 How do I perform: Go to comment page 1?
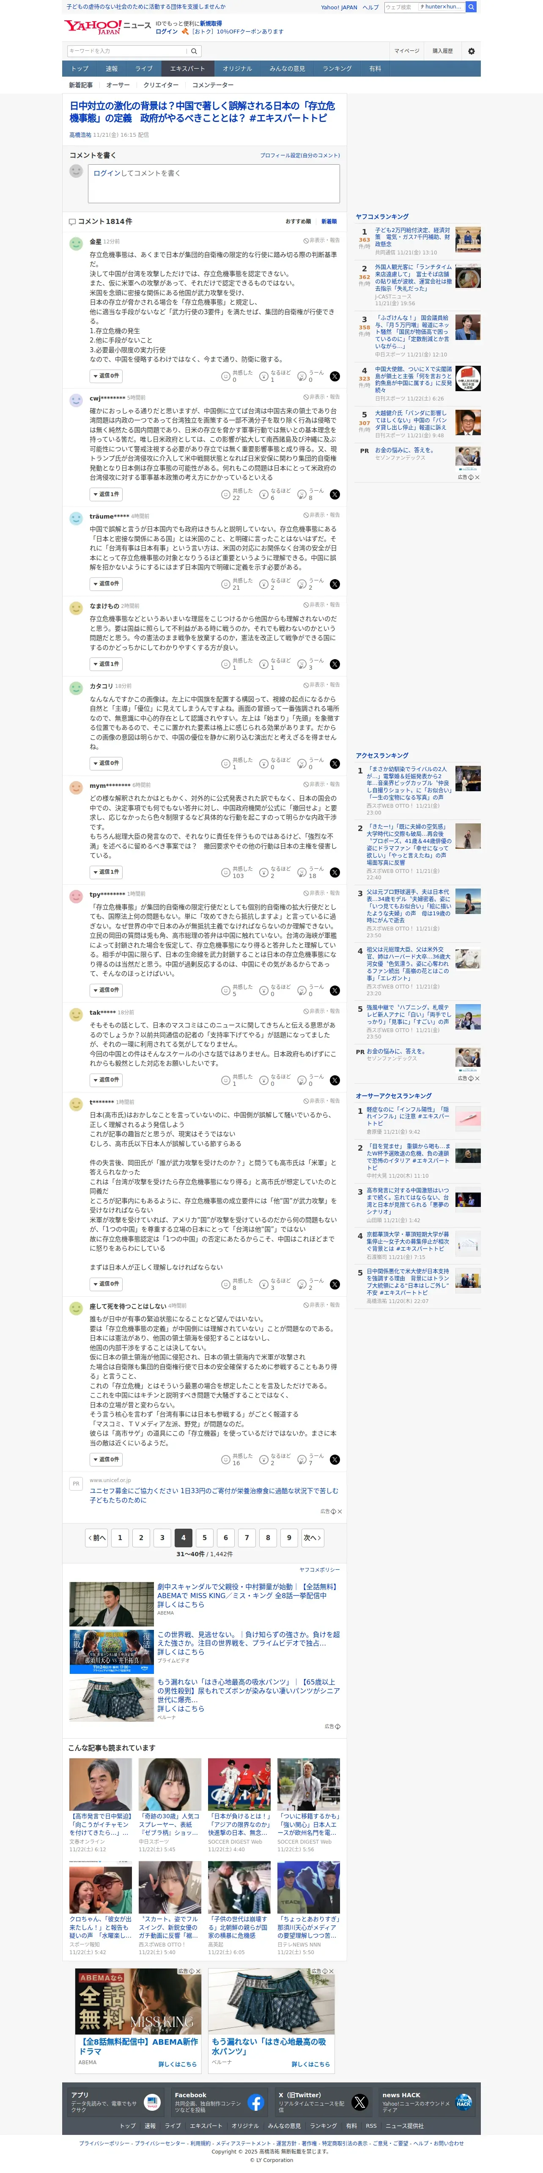[120, 1537]
